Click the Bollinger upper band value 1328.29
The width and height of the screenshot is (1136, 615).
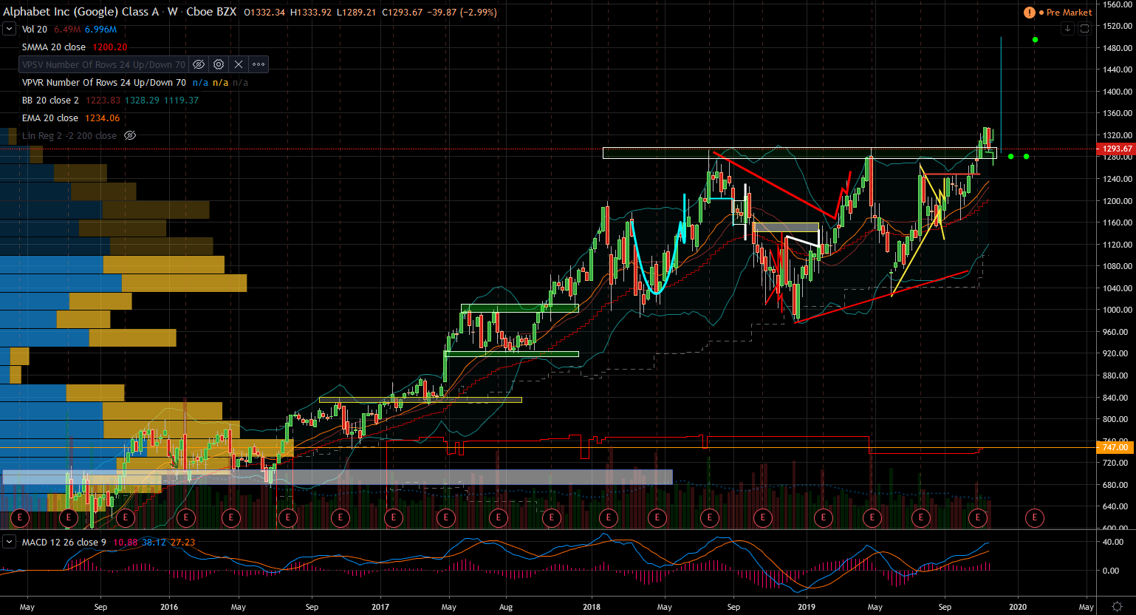140,101
